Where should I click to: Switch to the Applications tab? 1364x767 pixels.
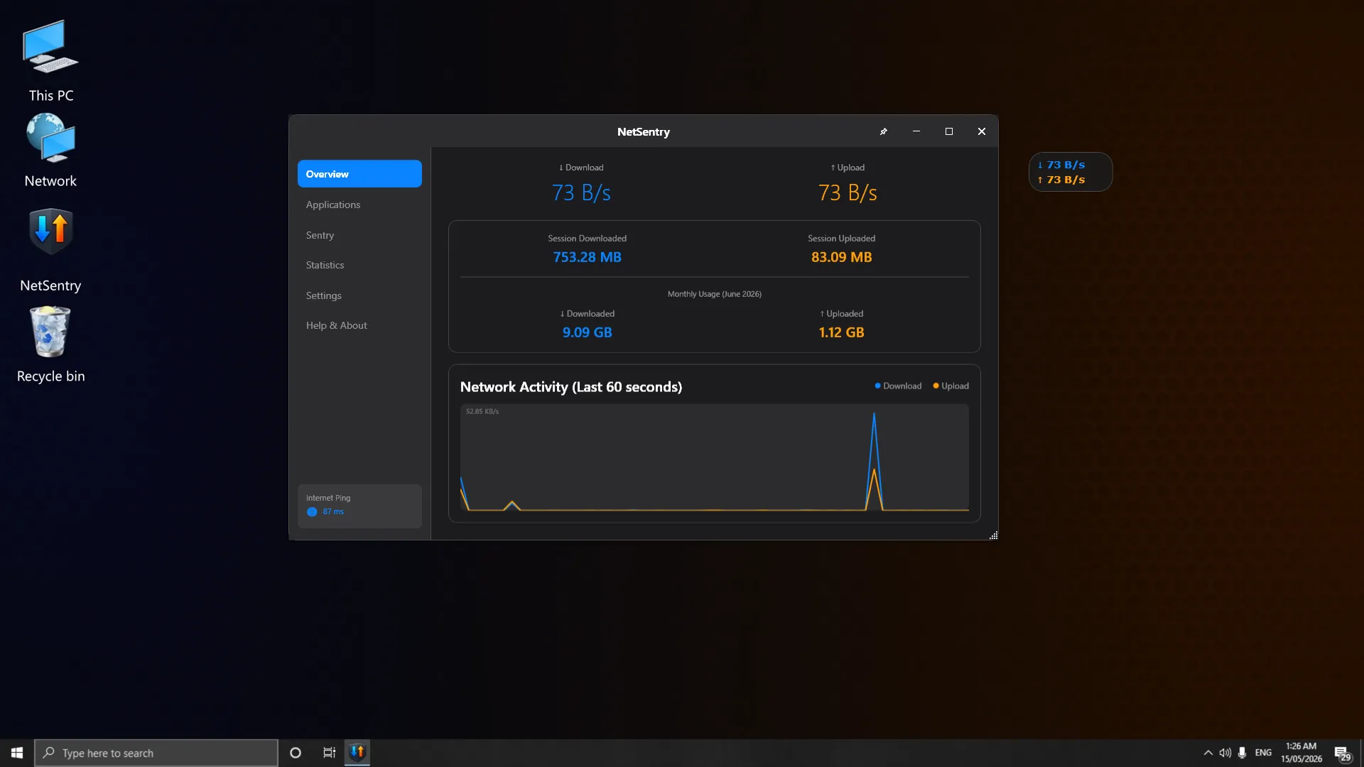point(359,205)
